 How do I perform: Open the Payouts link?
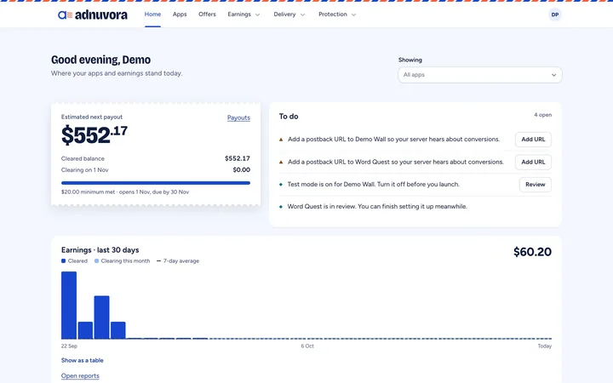click(238, 117)
